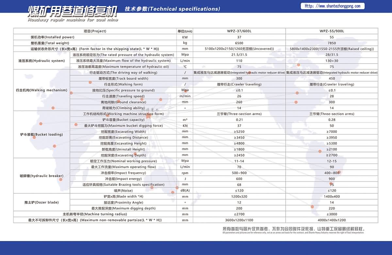Select the KN unit cell

tap(185, 126)
